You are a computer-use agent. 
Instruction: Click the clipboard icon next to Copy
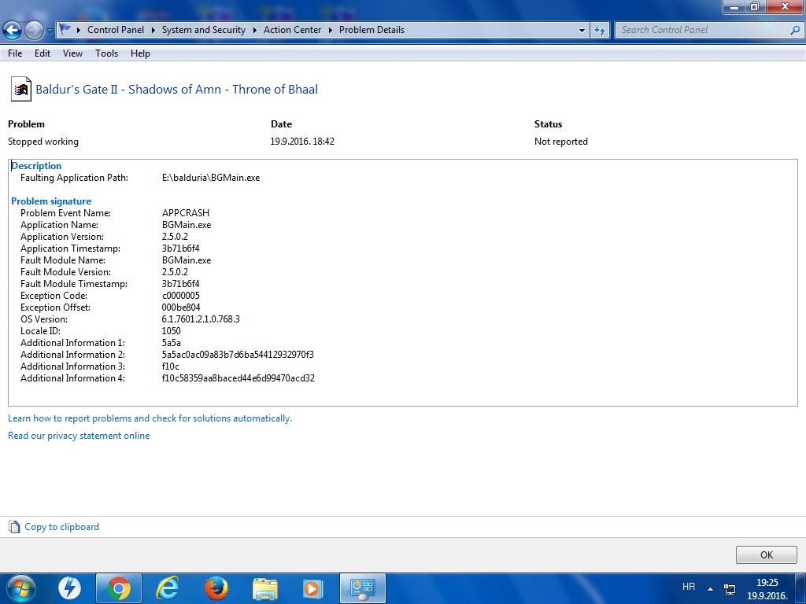(x=14, y=526)
